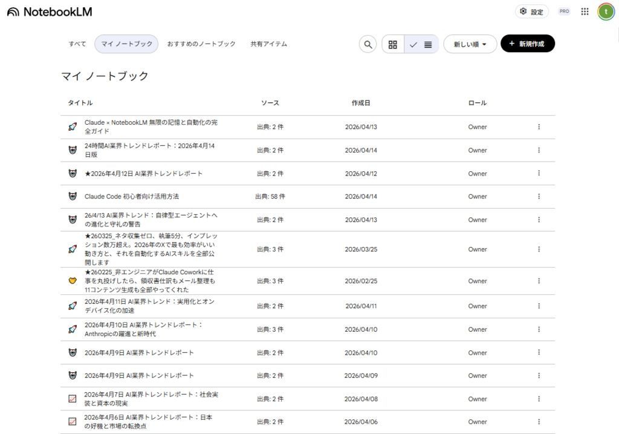Open the account avatar menu
This screenshot has width=619, height=434.
pos(606,12)
